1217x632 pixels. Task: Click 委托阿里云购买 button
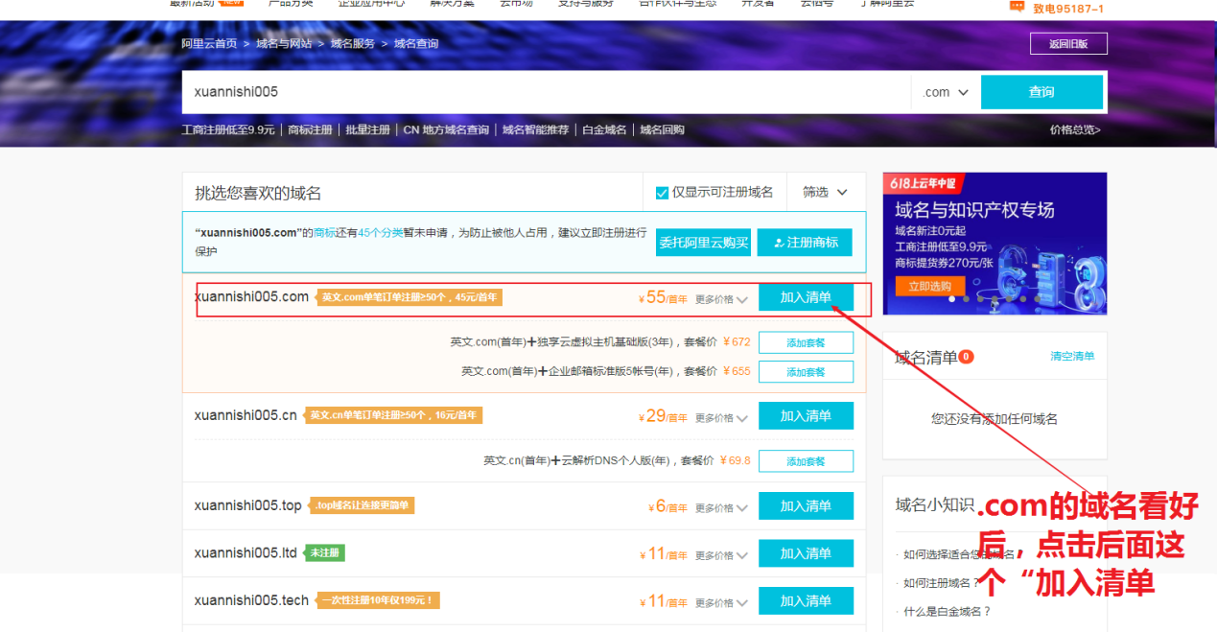pos(703,243)
